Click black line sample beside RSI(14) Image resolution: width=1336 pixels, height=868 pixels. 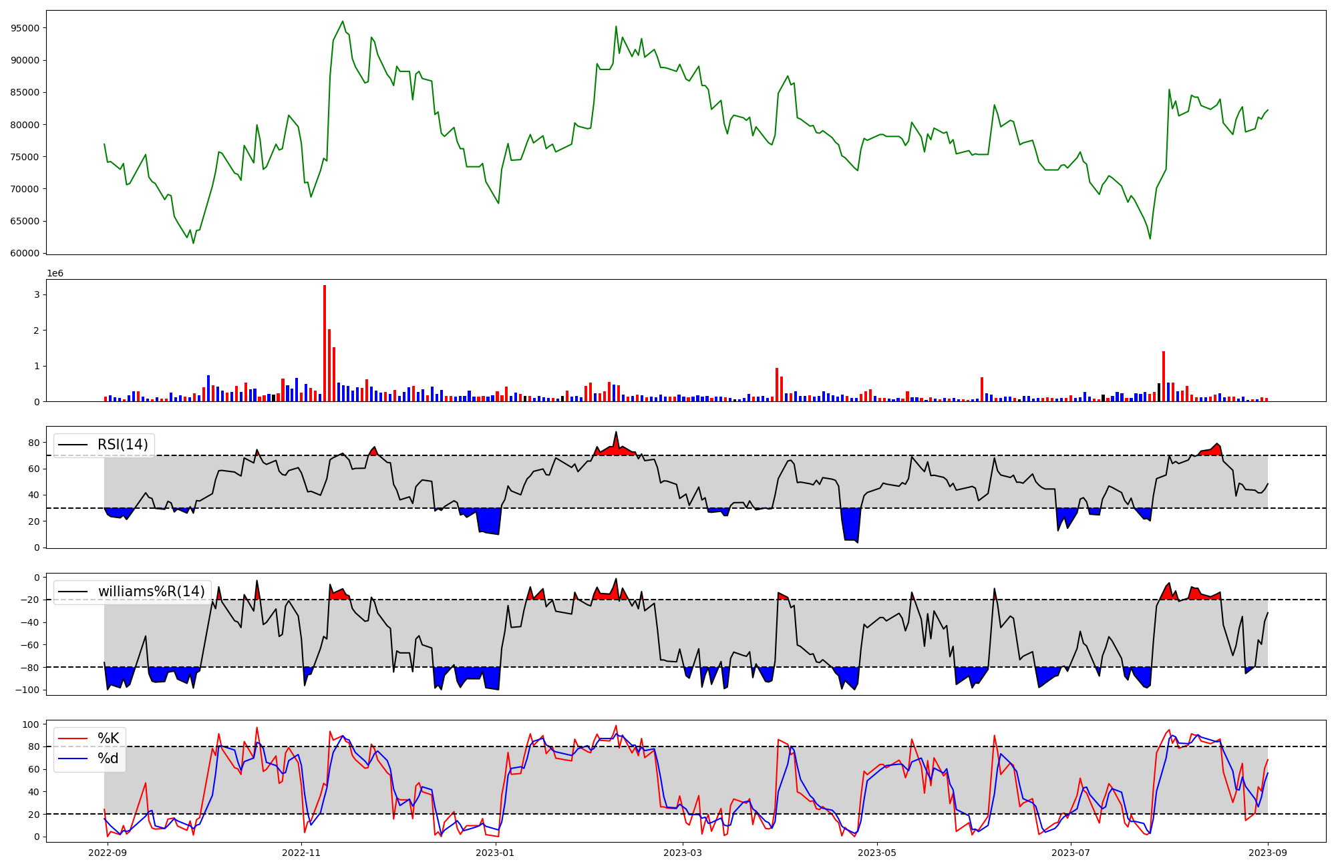pyautogui.click(x=73, y=445)
